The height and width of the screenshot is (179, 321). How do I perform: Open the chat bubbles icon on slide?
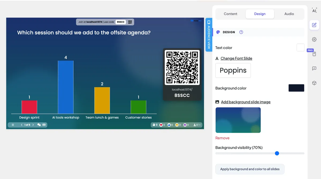39,125
